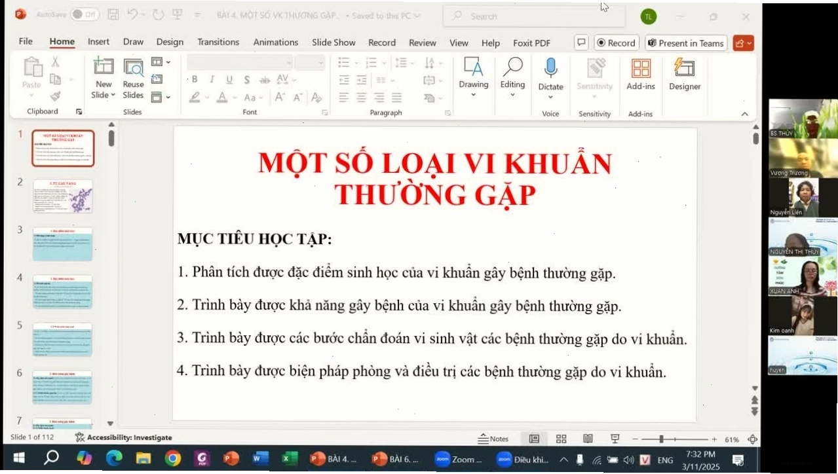Toggle Underline formatting
Viewport: 838px width, 474px height.
coord(229,80)
